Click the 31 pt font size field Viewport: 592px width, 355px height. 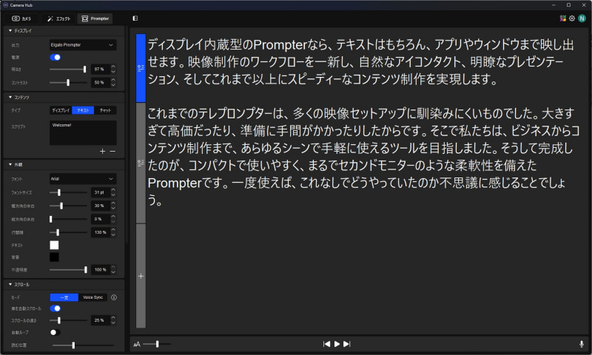(x=100, y=192)
